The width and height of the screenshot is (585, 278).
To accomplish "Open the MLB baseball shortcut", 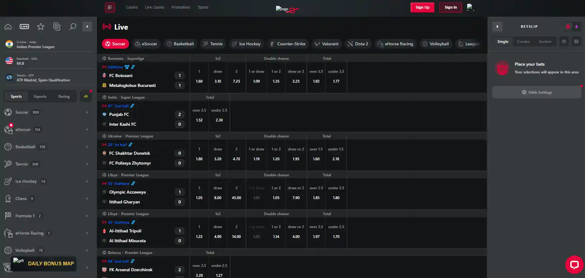I will (48, 61).
